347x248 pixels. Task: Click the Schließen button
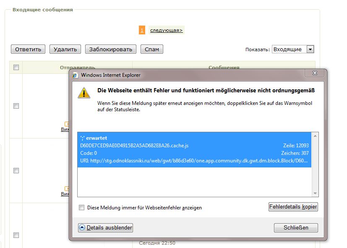click(296, 227)
